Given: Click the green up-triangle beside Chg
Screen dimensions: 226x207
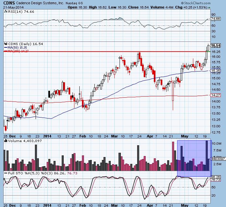Looking at the screenshot, I should tap(209, 8).
